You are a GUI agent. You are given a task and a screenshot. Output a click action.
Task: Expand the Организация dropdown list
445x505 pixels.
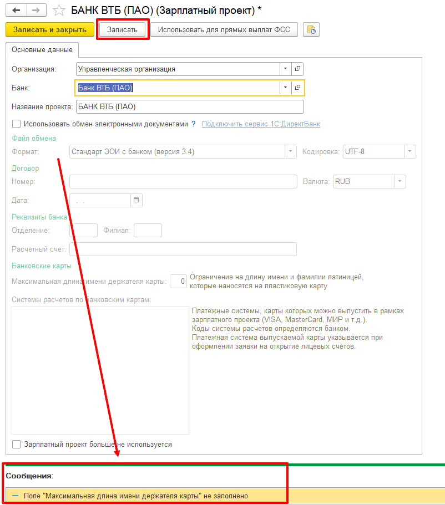[x=286, y=69]
